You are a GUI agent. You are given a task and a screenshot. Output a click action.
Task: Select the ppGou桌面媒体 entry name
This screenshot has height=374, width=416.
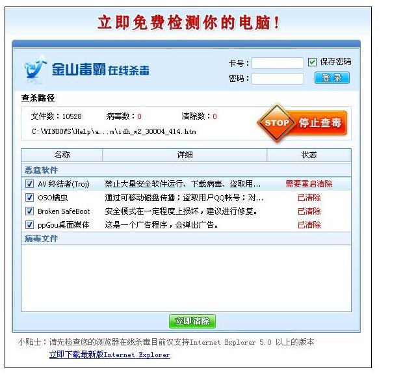(x=64, y=225)
